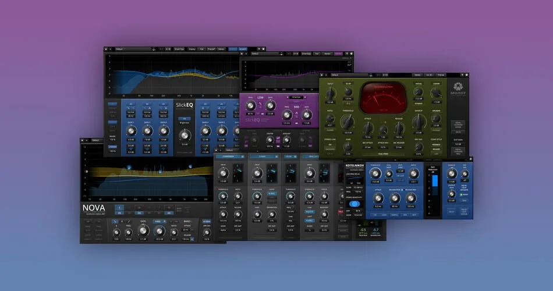This screenshot has width=553, height=291.
Task: Open Display menu in blue SlickEQ toolbar
Action: (192, 49)
